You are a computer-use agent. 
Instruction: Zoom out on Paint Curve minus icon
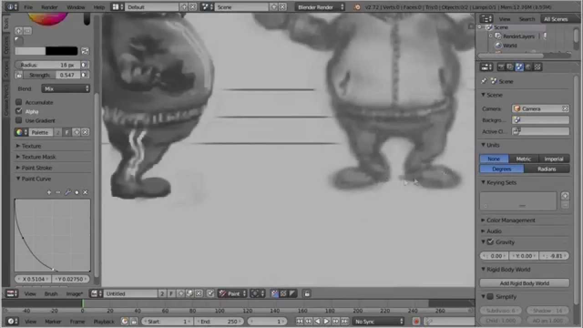58,192
